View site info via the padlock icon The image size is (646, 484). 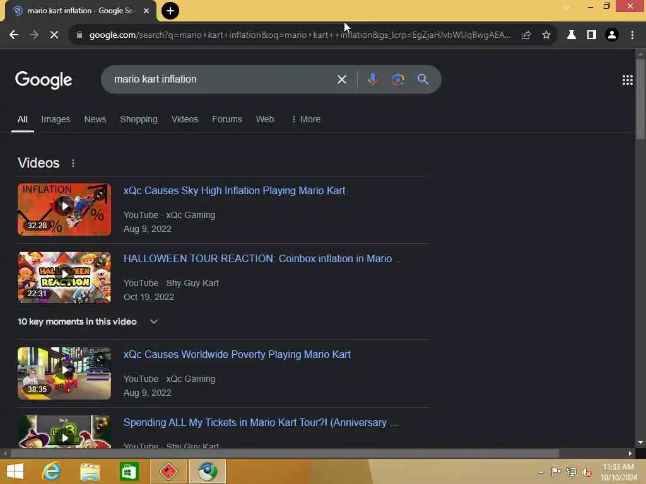tap(79, 35)
